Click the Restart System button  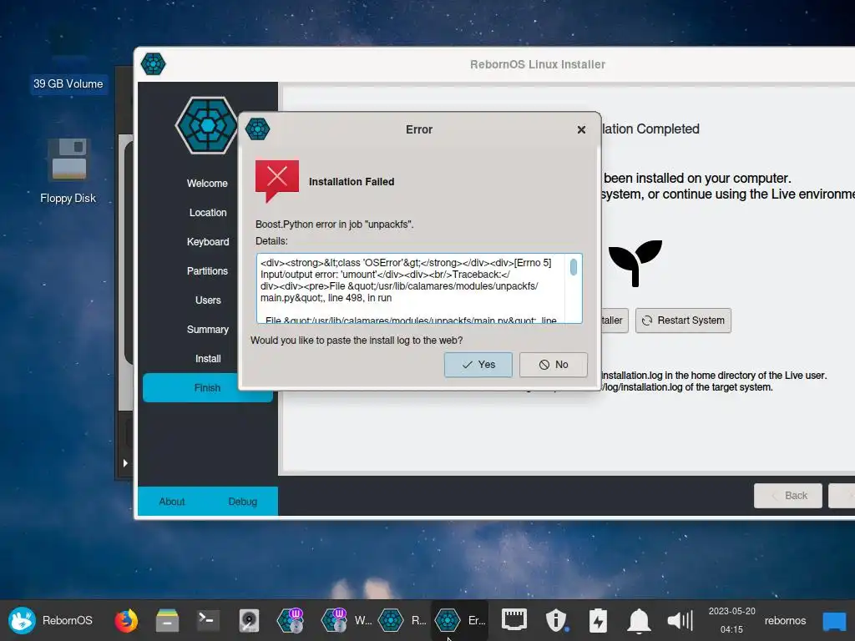(x=683, y=320)
